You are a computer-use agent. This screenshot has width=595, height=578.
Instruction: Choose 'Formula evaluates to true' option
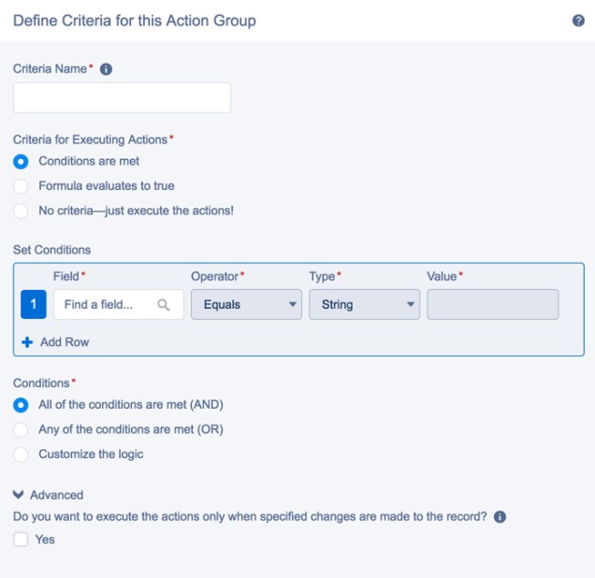click(22, 186)
